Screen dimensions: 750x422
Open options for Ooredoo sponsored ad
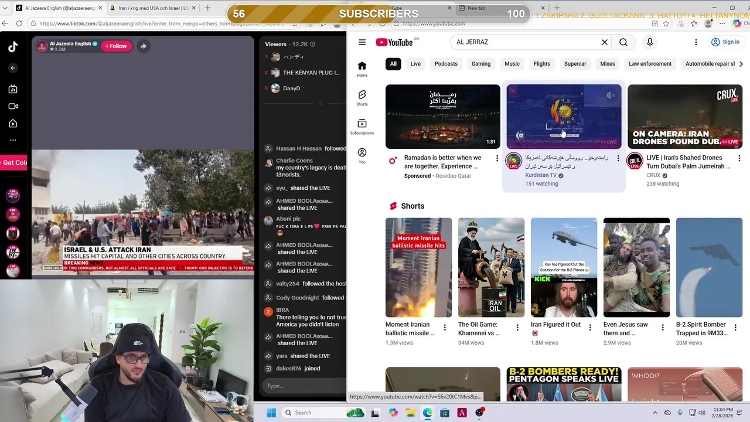[x=497, y=158]
